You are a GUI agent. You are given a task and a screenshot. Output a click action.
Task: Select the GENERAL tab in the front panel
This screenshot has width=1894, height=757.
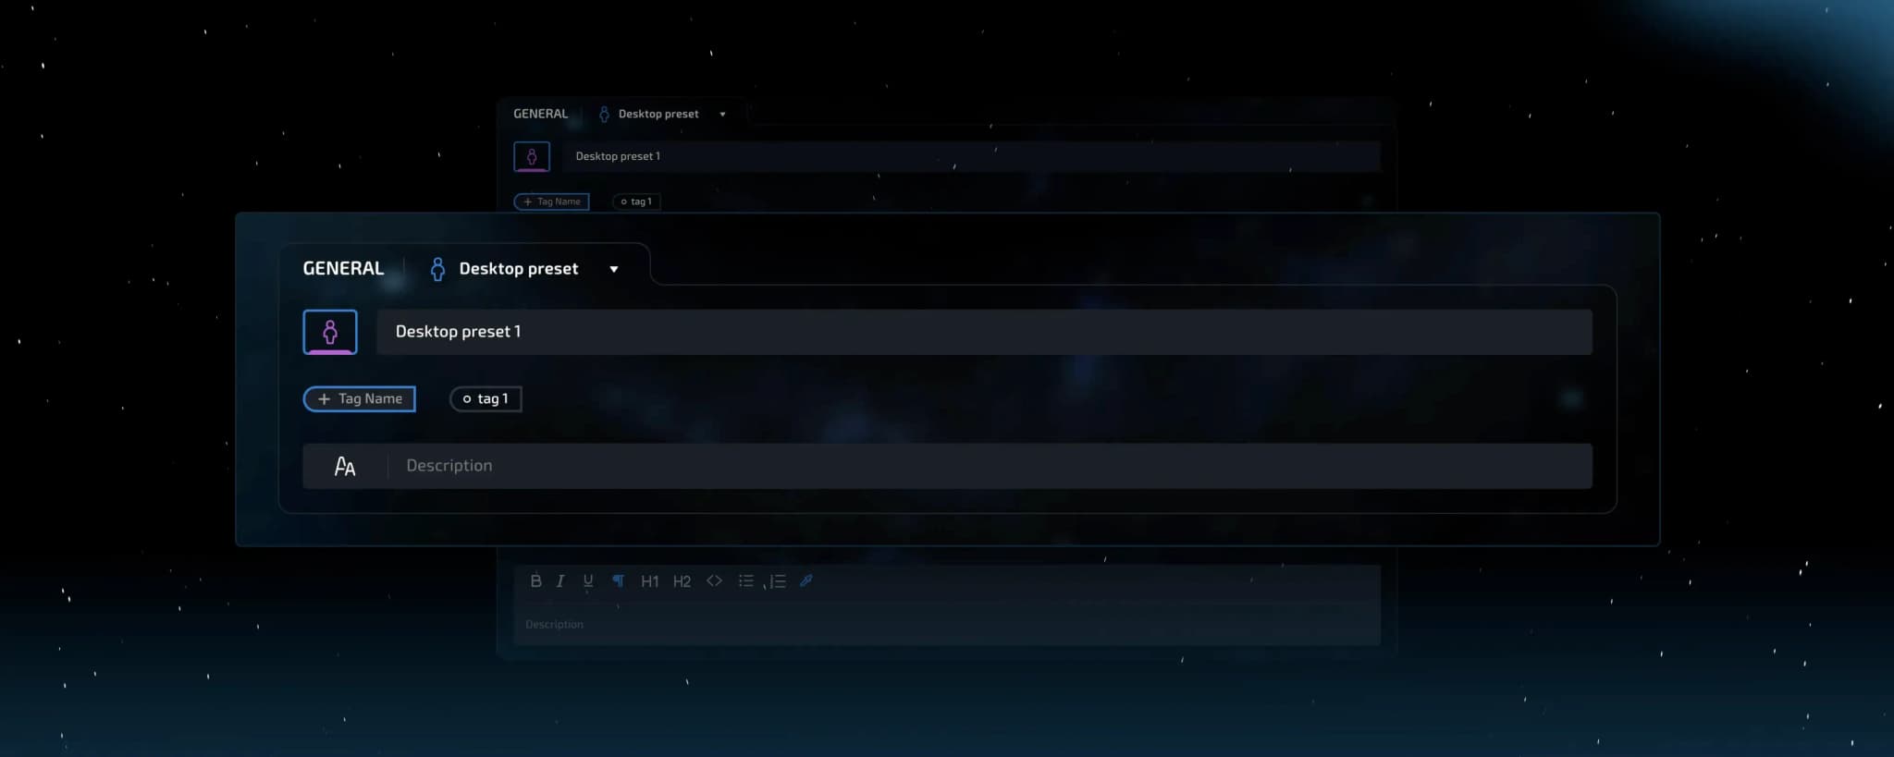[343, 269]
